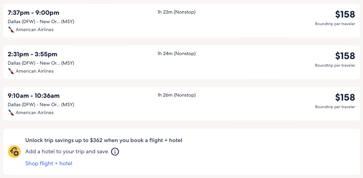Select the 2:31pm - 3:55pm flight

pos(33,54)
